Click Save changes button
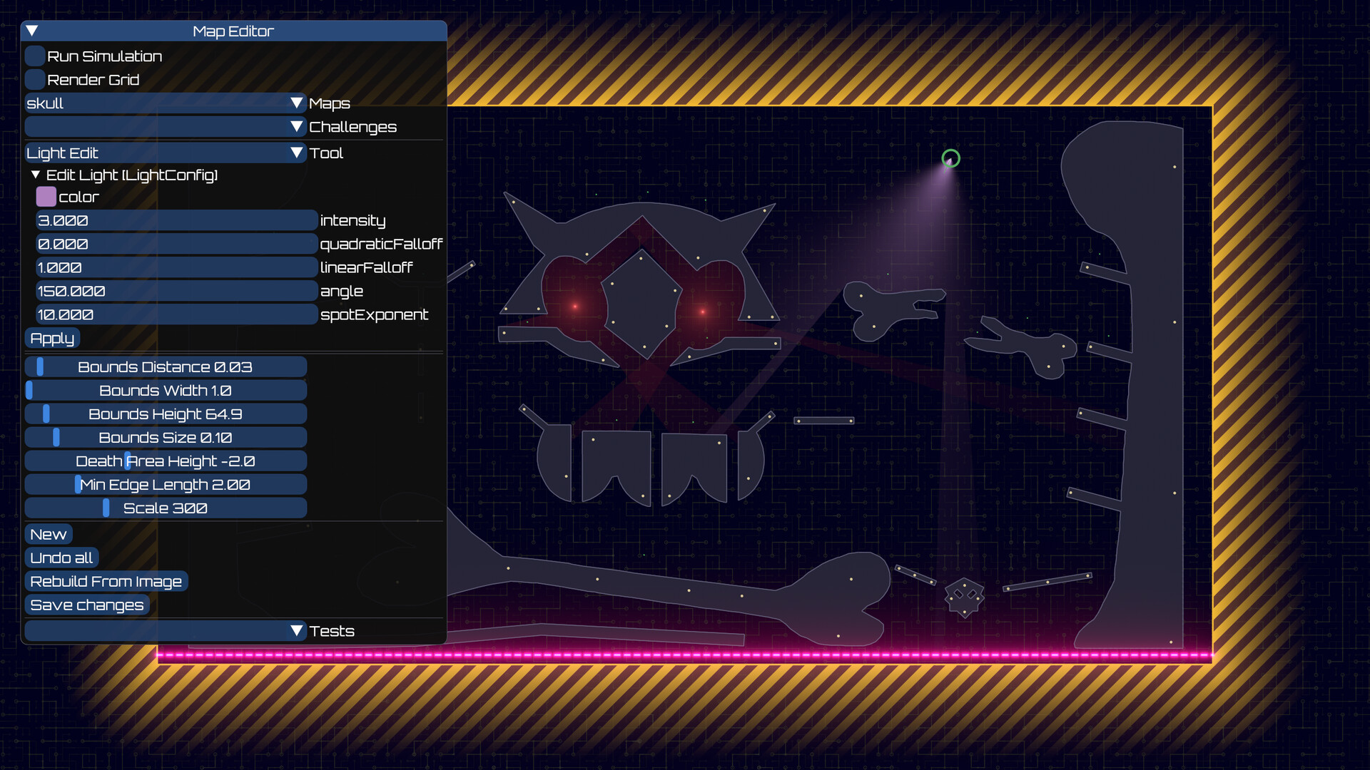This screenshot has width=1370, height=770. (x=87, y=605)
